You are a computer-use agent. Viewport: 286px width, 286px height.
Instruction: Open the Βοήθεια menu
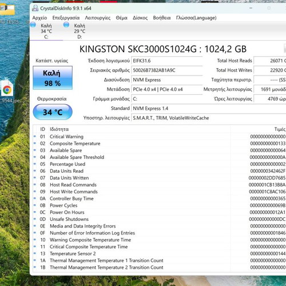pyautogui.click(x=162, y=18)
